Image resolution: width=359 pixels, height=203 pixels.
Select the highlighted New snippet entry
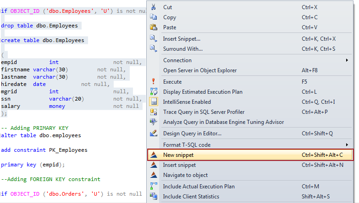[179, 155]
